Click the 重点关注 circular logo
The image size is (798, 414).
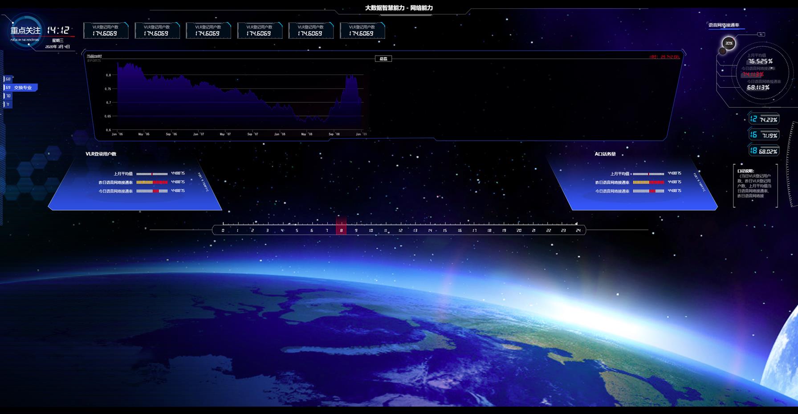[x=26, y=31]
